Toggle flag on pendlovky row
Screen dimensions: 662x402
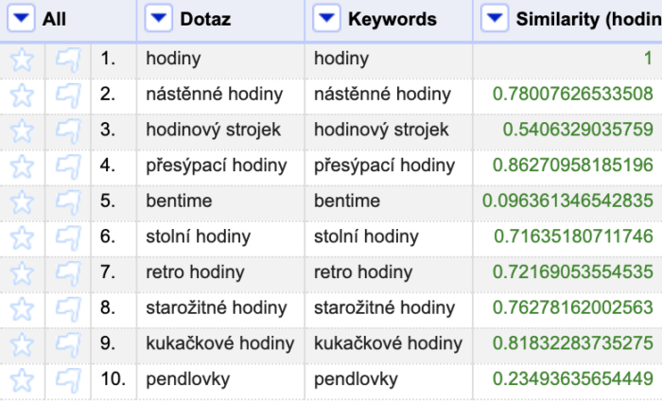pyautogui.click(x=68, y=379)
